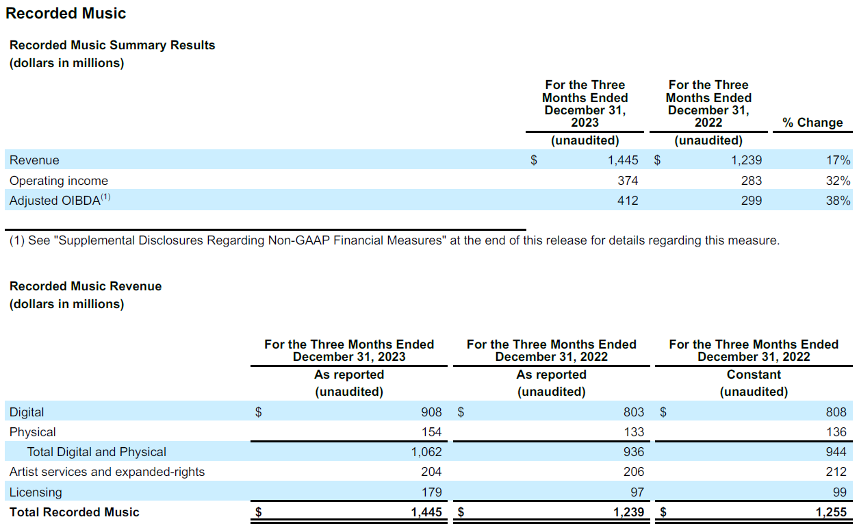The height and width of the screenshot is (528, 859).
Task: Click the "Recorded Music" main heading
Action: pyautogui.click(x=66, y=13)
